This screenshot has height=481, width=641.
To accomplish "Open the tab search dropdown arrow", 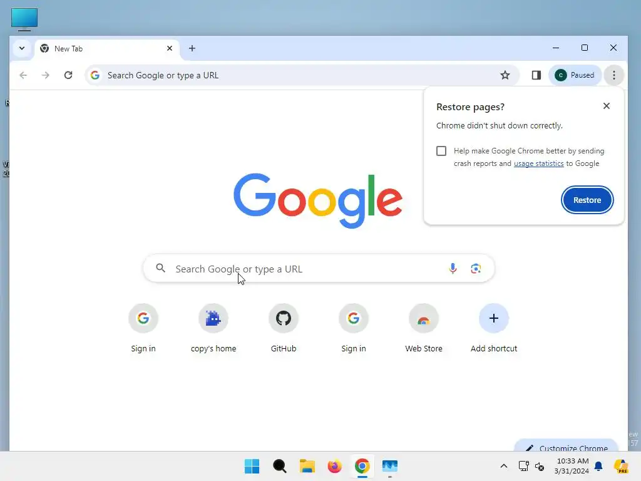I will point(22,48).
